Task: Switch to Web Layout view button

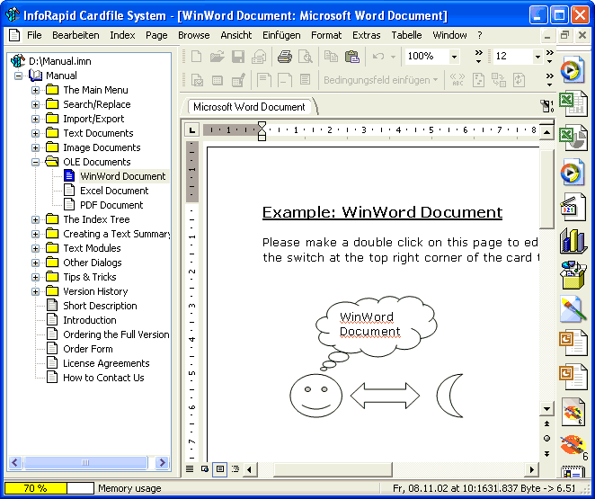Action: point(205,469)
